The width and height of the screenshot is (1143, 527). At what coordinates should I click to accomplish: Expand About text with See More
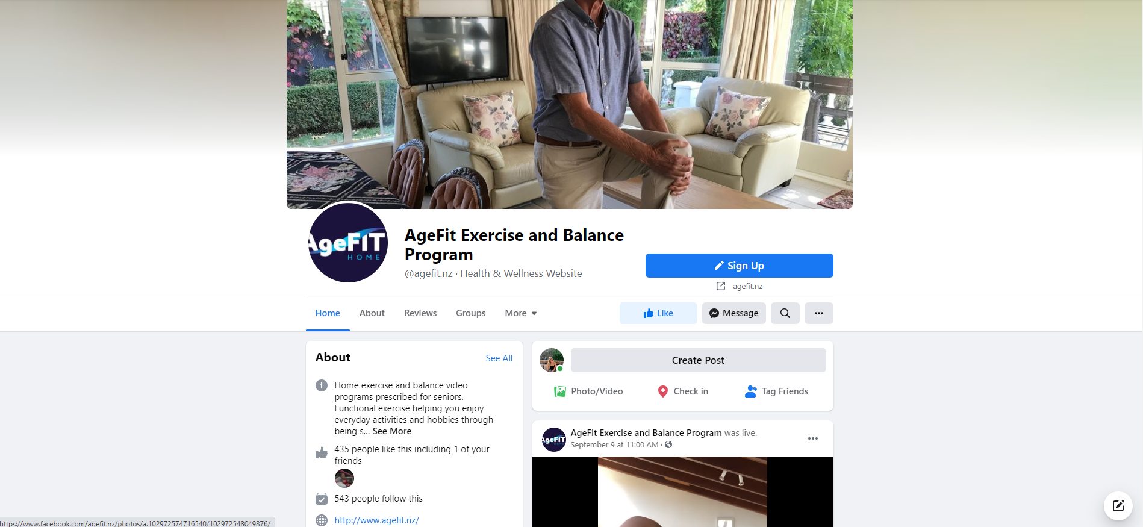[392, 431]
